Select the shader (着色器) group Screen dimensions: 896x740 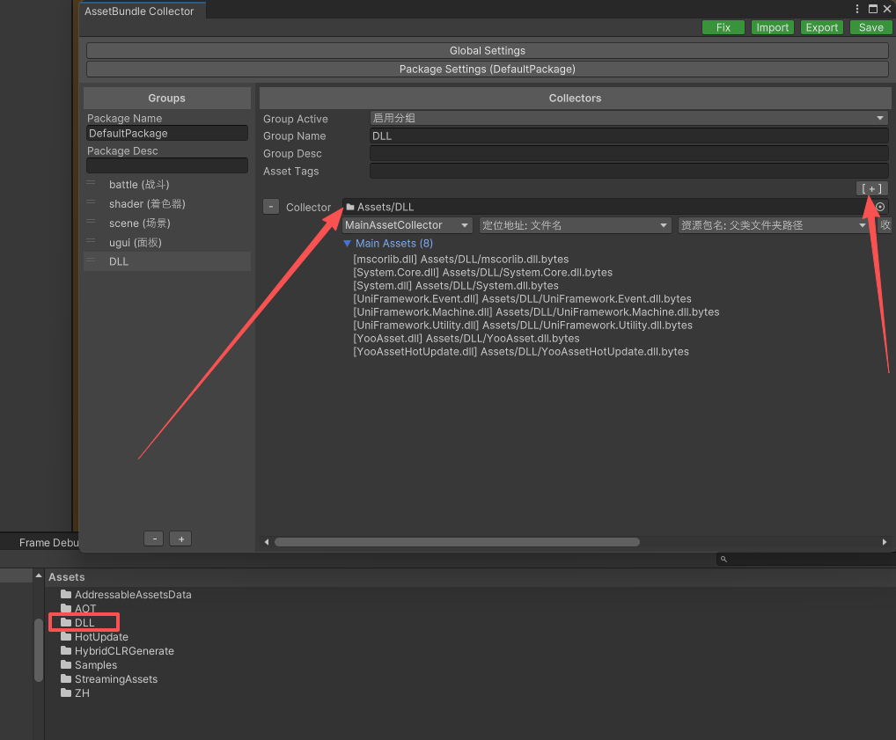pos(167,204)
